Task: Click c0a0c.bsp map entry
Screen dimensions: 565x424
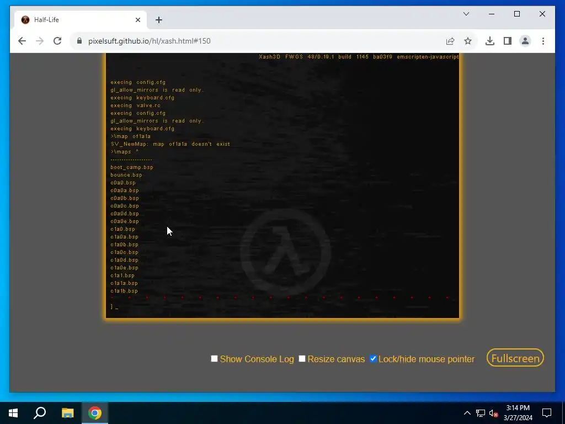Action: (125, 206)
